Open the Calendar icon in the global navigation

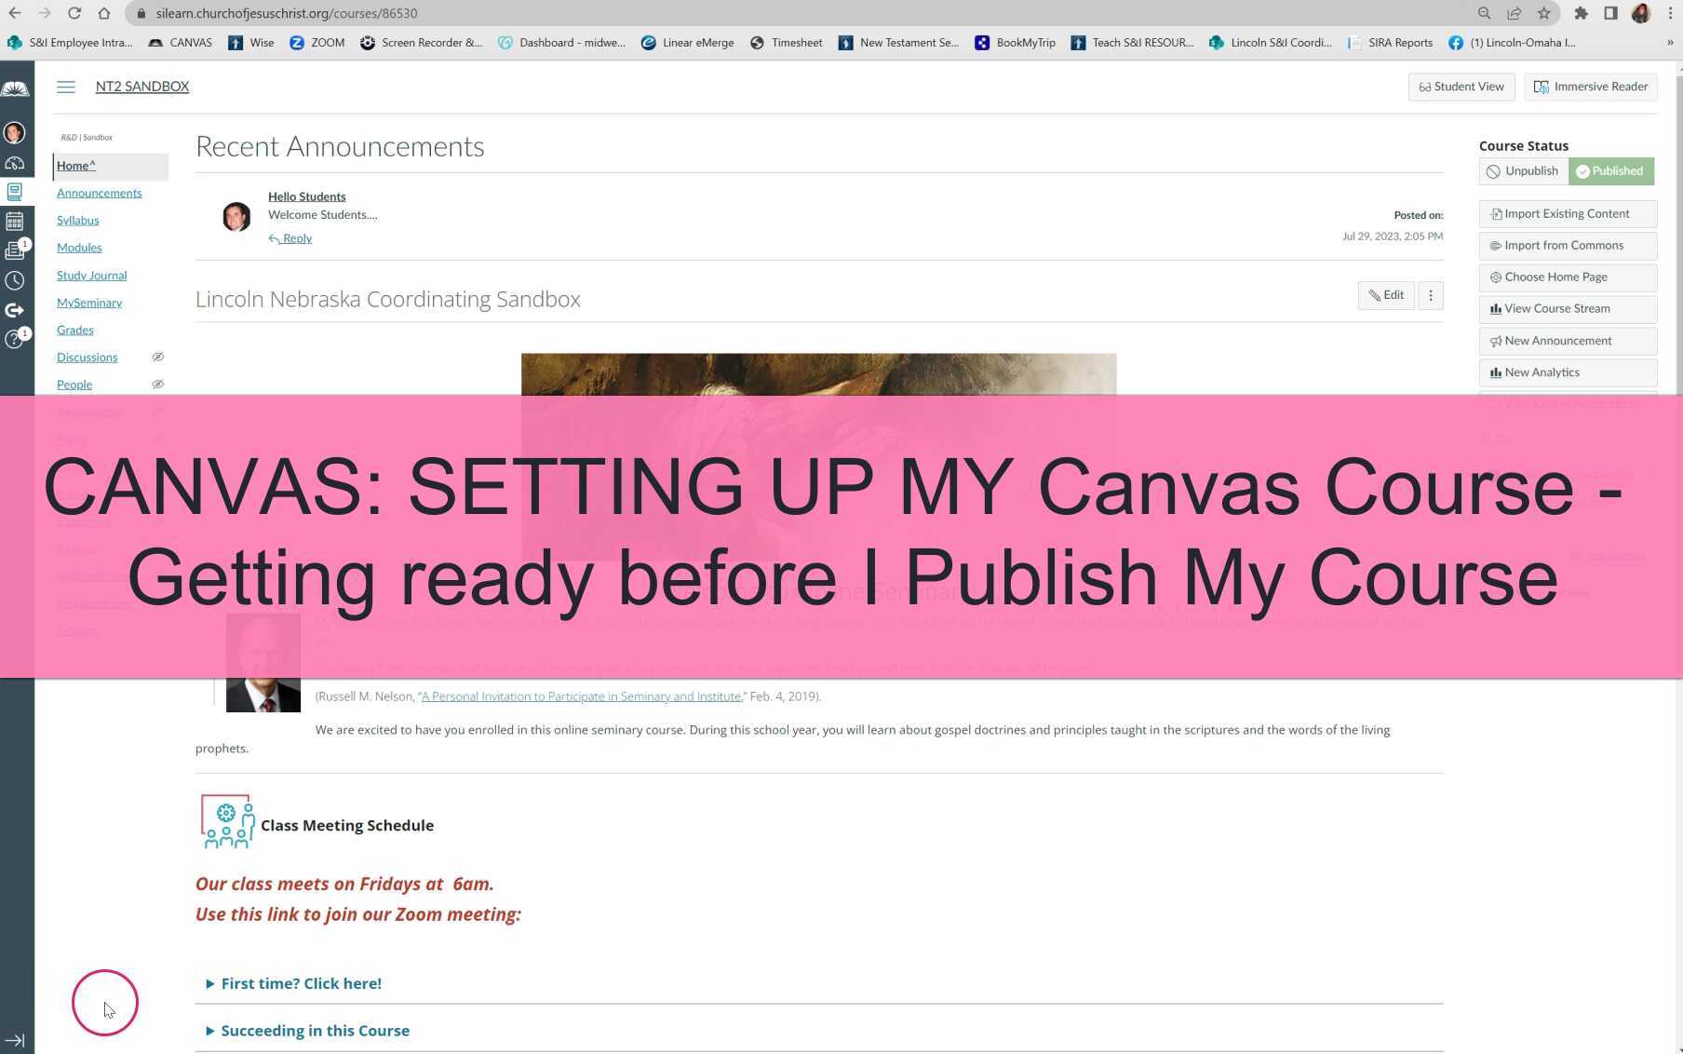[15, 221]
